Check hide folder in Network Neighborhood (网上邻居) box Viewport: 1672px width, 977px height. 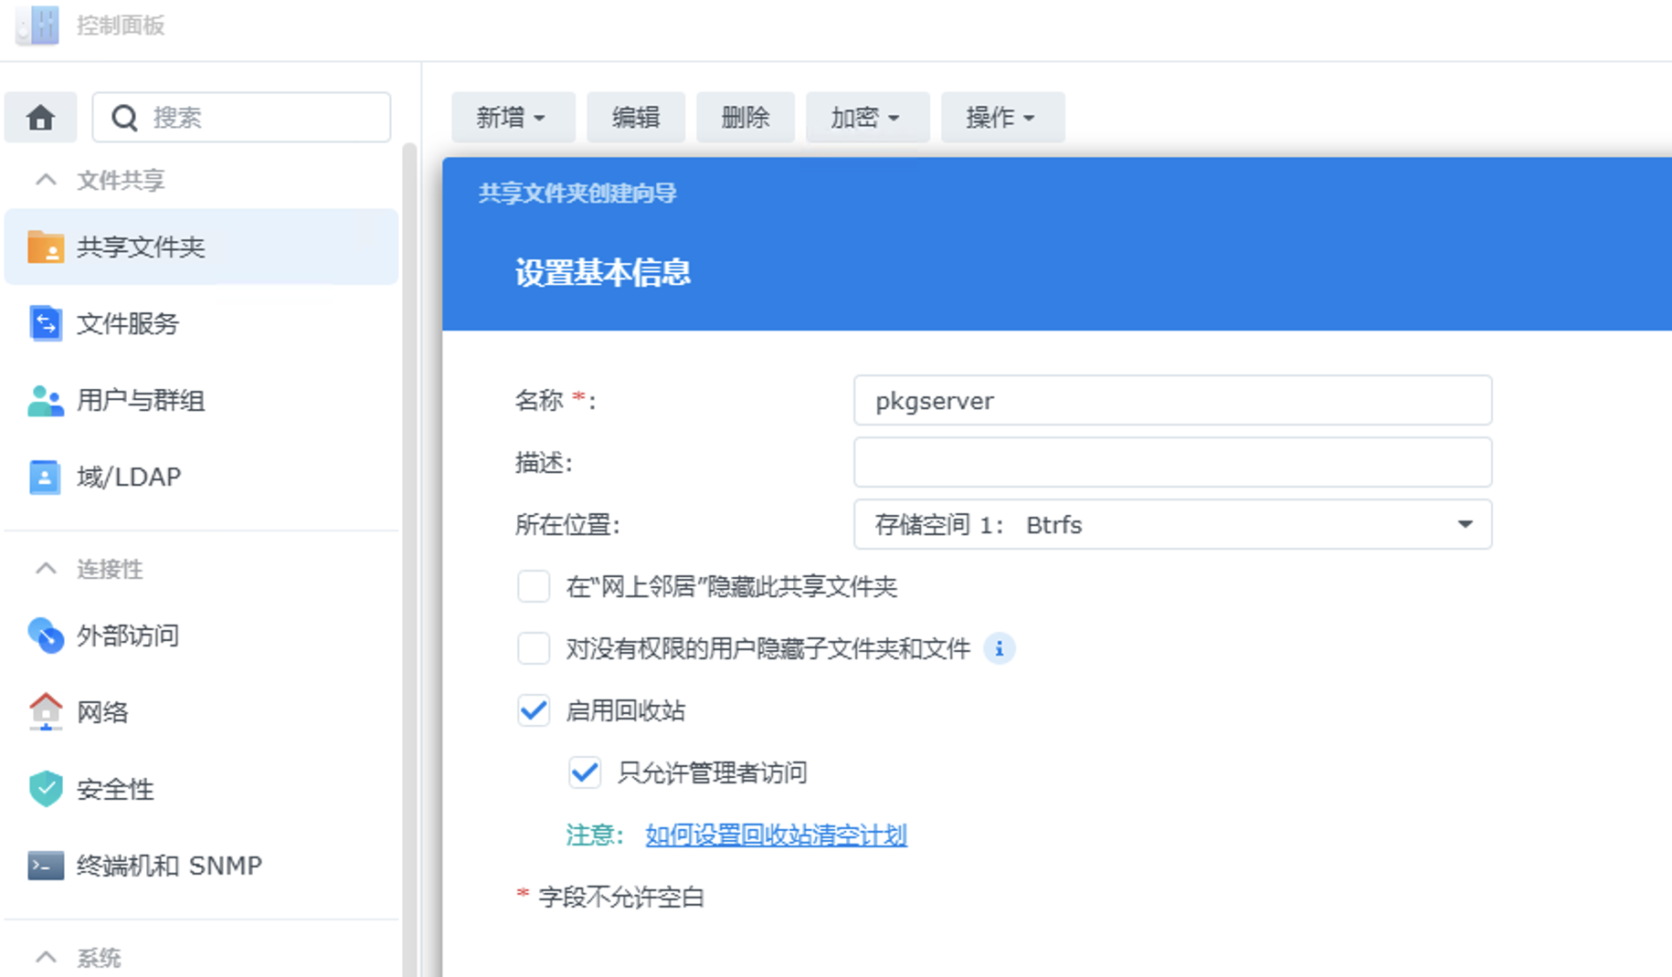coord(534,586)
